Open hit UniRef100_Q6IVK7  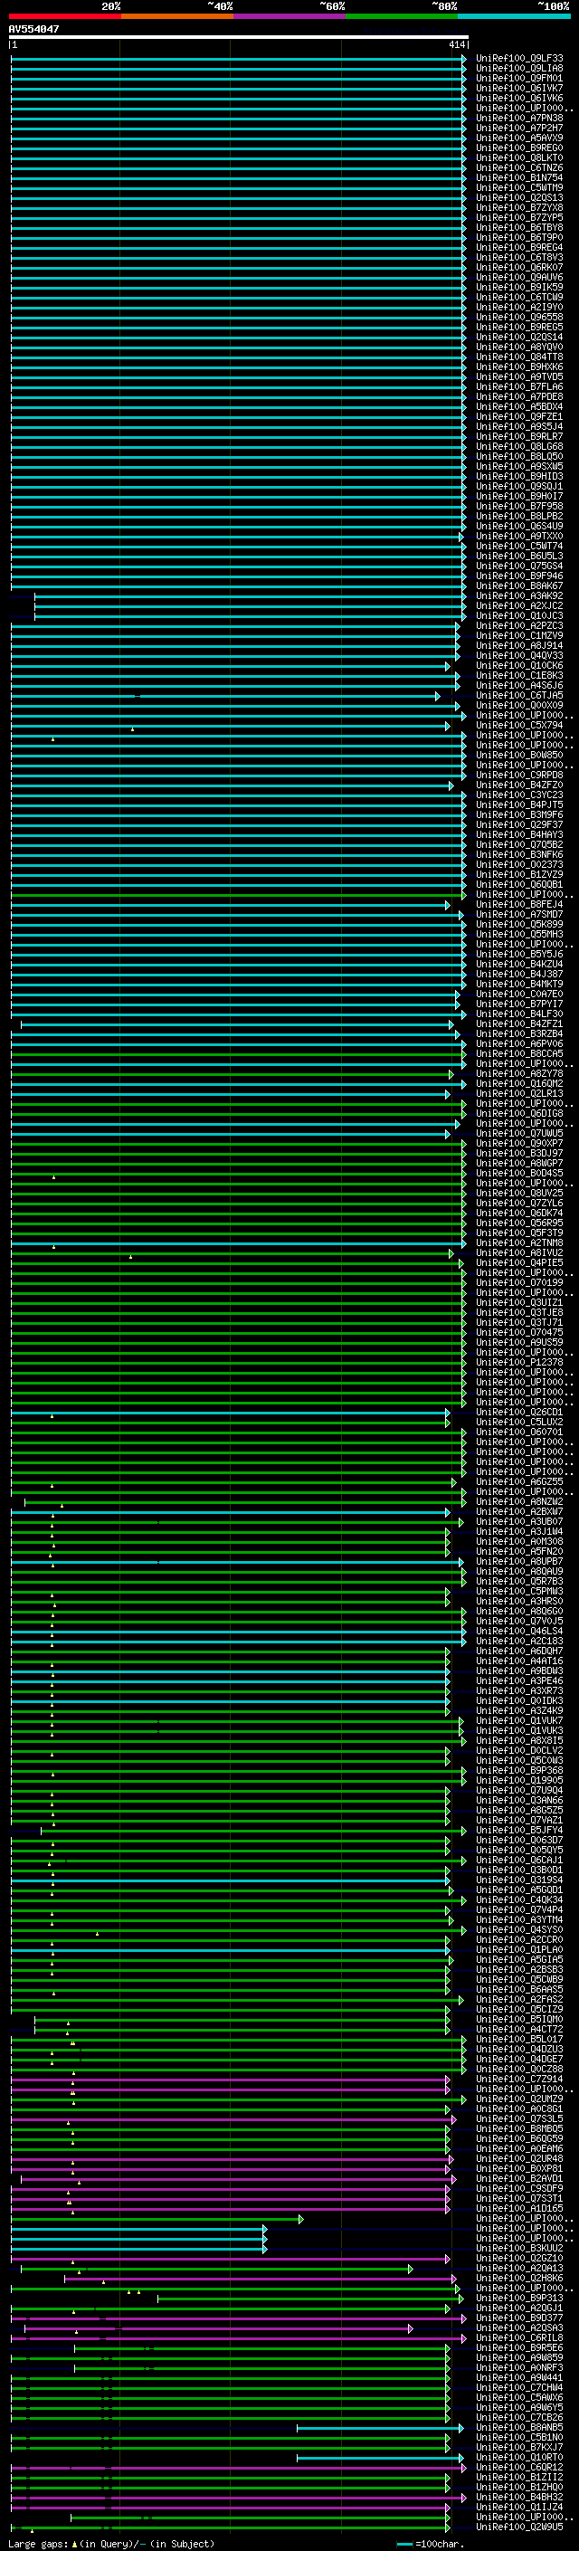pyautogui.click(x=518, y=88)
